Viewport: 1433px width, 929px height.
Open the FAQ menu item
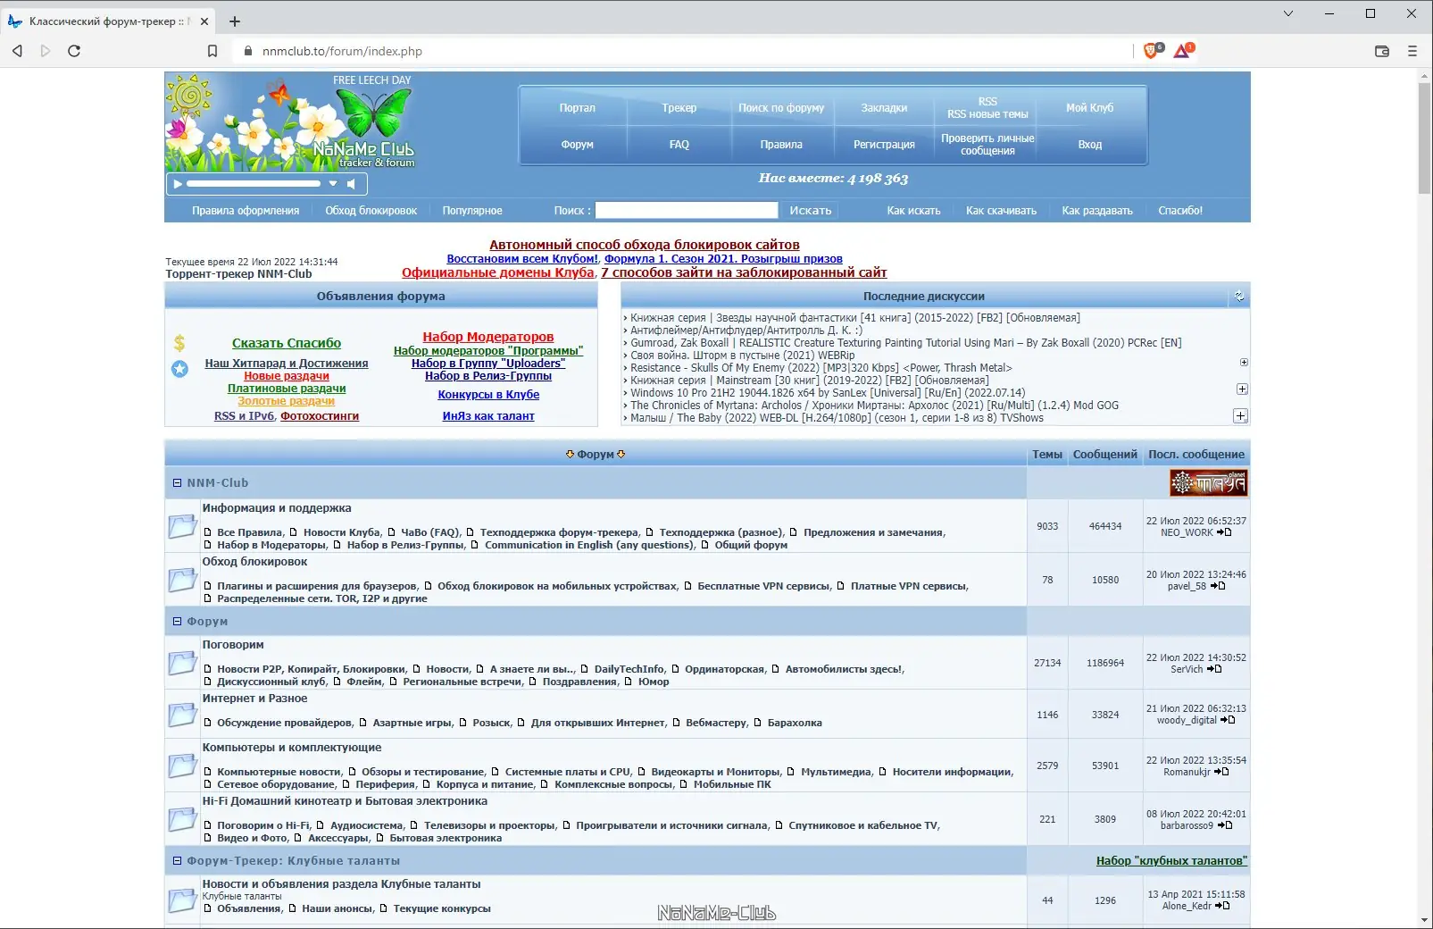point(679,144)
